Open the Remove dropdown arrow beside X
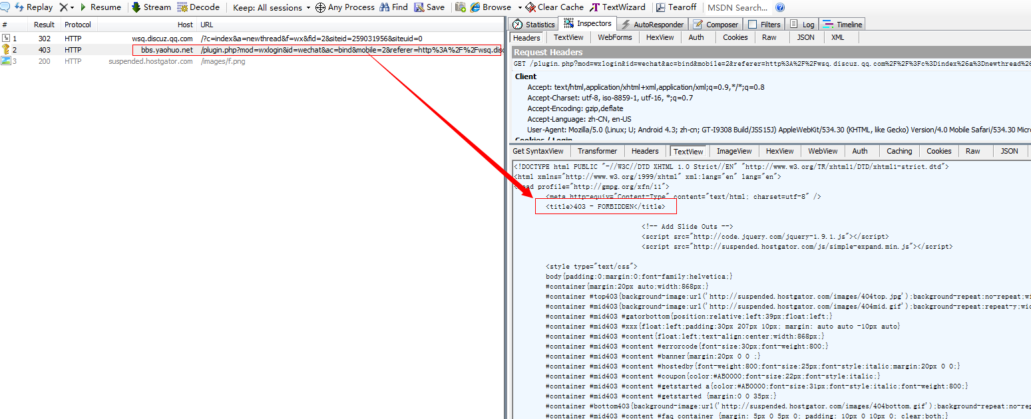 tap(72, 7)
